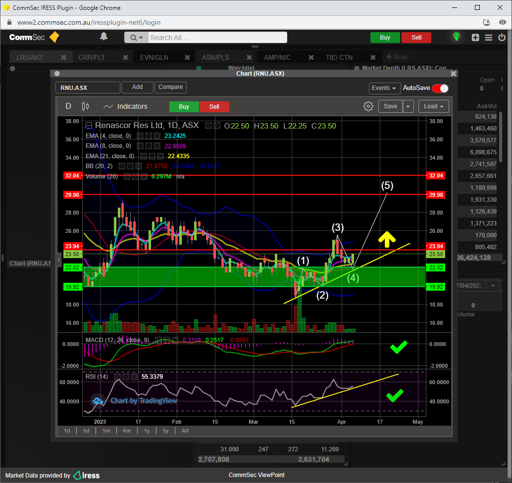Image resolution: width=512 pixels, height=483 pixels.
Task: Click the power logout icon
Action: click(x=502, y=38)
